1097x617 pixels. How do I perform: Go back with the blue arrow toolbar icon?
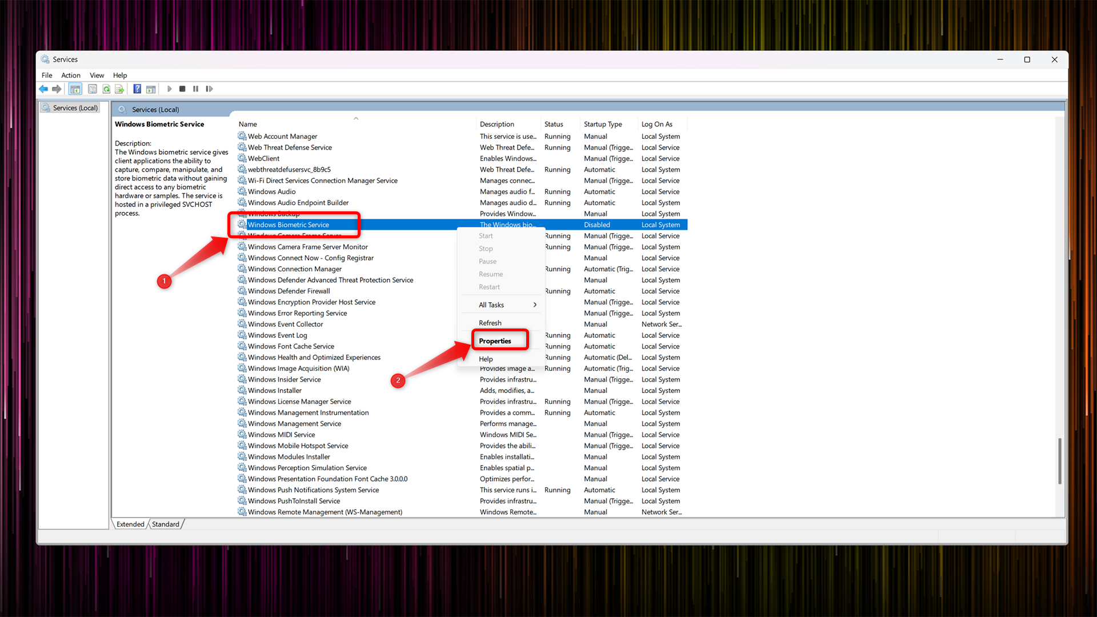coord(43,89)
